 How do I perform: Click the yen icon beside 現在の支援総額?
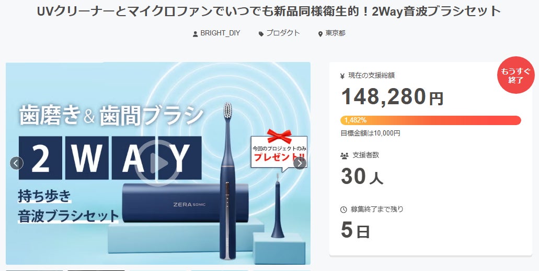[342, 76]
